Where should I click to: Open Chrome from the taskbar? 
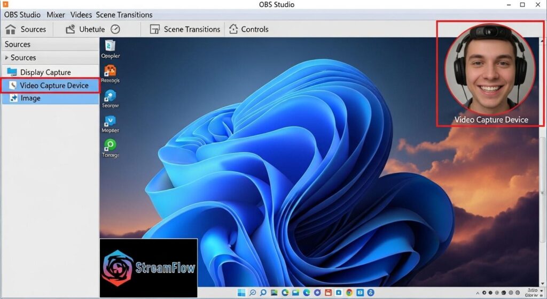[349, 293]
